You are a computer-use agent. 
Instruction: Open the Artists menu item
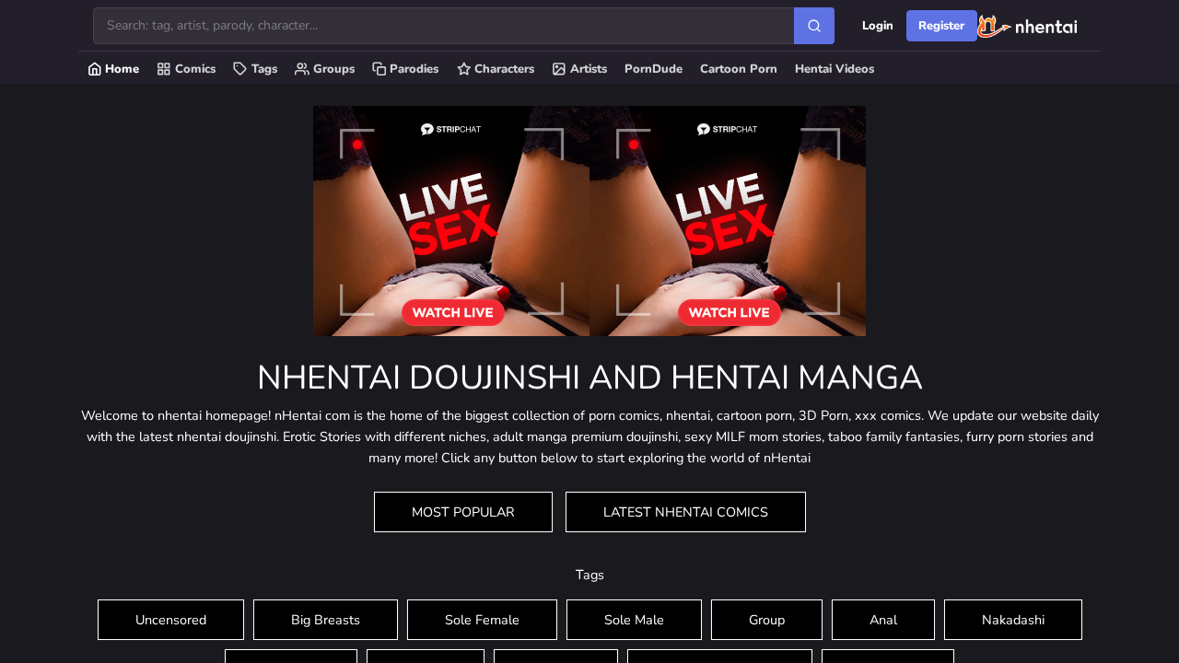579,69
